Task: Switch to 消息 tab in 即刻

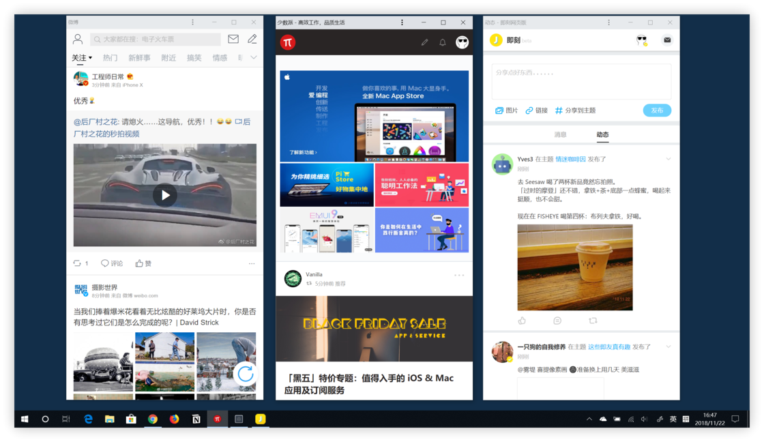Action: (560, 134)
